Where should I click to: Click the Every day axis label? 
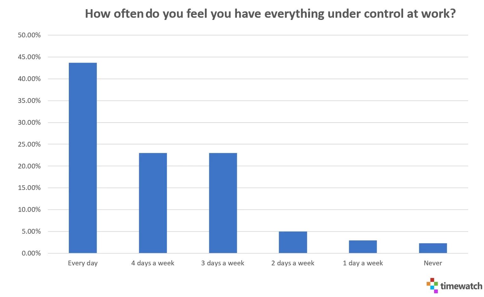point(83,263)
